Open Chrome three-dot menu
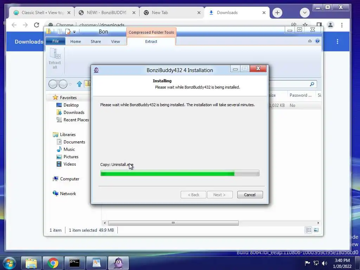360x270 pixels. coord(342,25)
